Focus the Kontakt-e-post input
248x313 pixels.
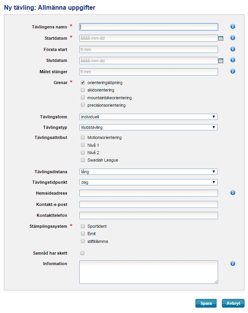pos(148,204)
